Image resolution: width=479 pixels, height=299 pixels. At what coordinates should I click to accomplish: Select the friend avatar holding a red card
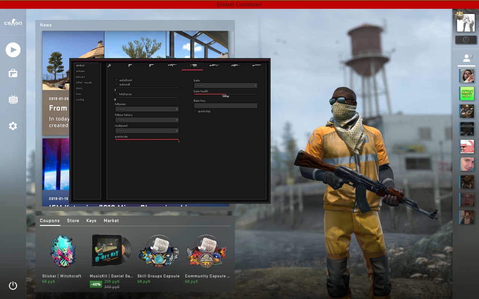467,76
